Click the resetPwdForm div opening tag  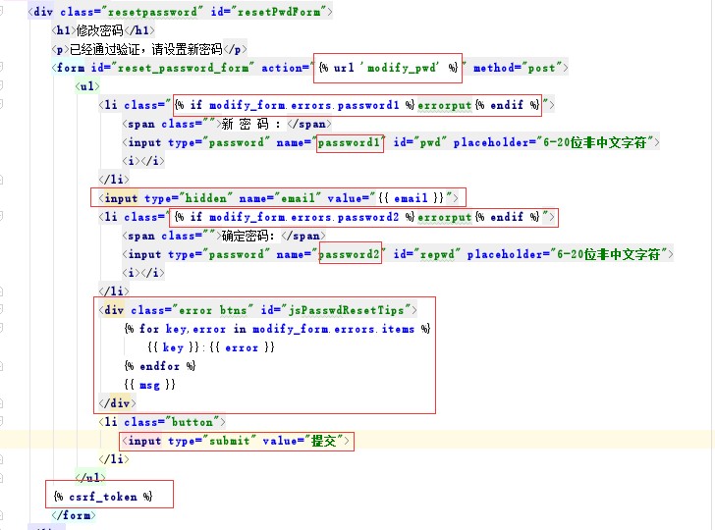coord(180,12)
